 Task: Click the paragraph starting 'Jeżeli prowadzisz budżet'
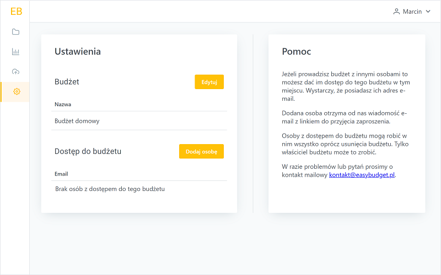tap(346, 86)
